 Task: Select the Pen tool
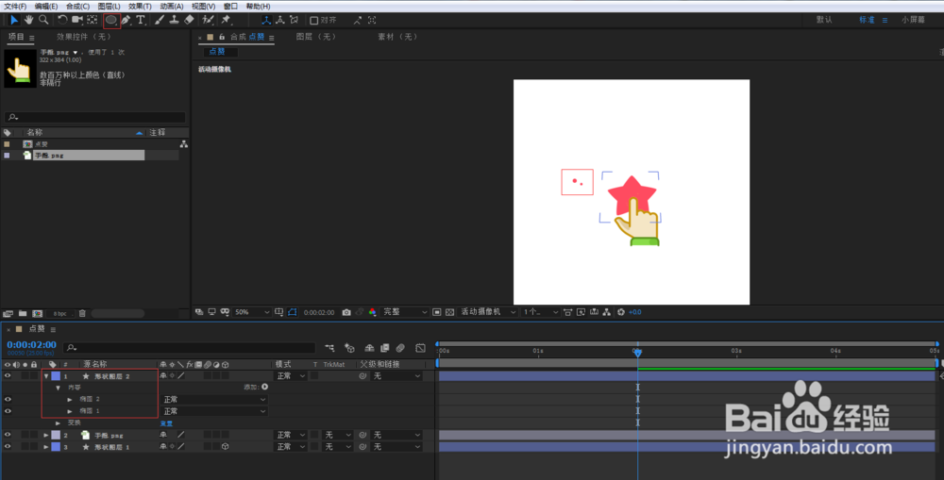click(126, 20)
